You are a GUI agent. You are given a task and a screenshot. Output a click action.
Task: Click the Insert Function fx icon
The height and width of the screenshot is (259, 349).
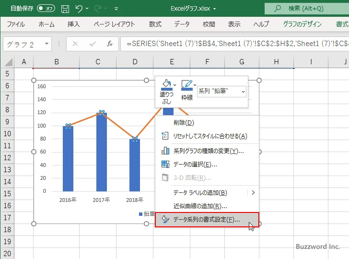(109, 44)
